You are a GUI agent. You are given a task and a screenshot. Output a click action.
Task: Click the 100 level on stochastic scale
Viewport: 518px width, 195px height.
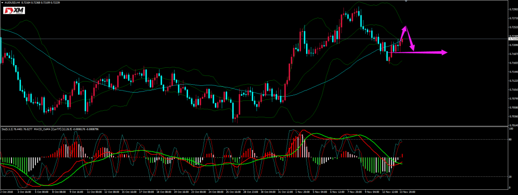click(512, 129)
